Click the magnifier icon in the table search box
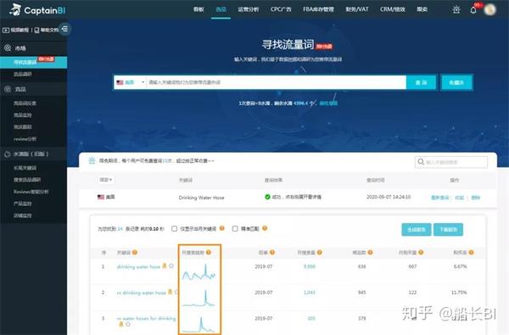The width and height of the screenshot is (509, 335). pos(421,162)
